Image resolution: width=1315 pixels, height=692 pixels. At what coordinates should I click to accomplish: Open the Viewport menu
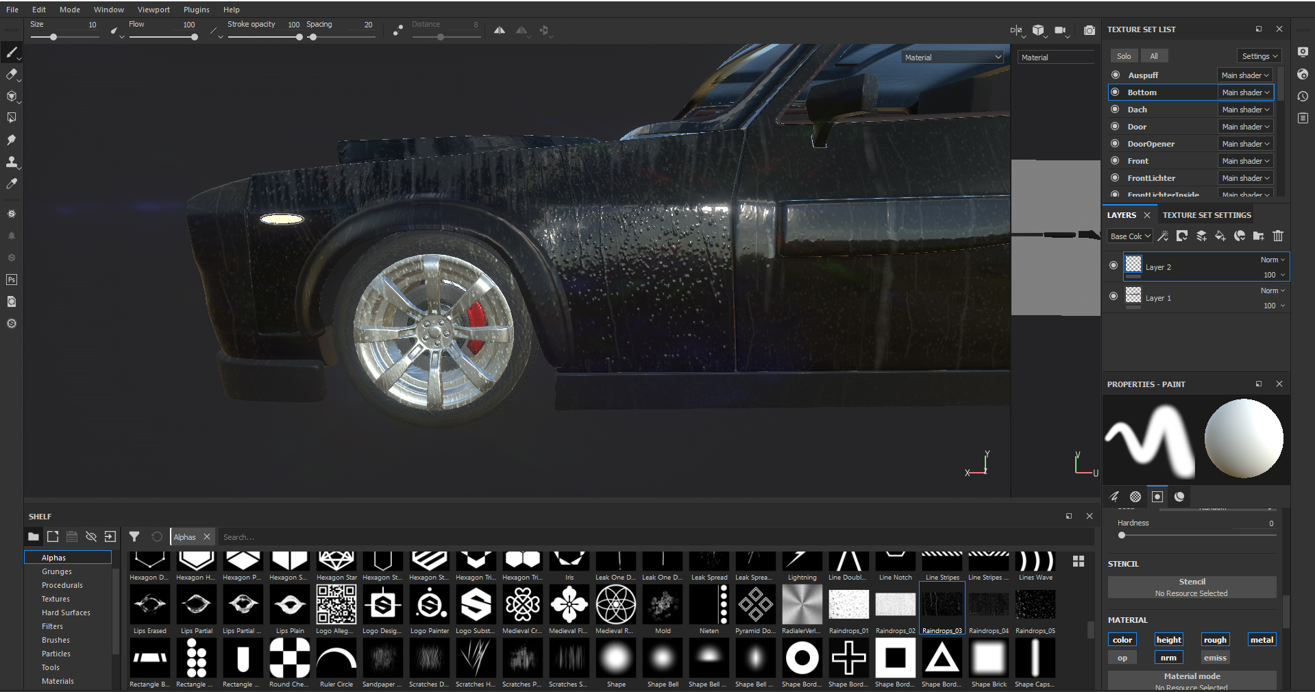[x=153, y=10]
